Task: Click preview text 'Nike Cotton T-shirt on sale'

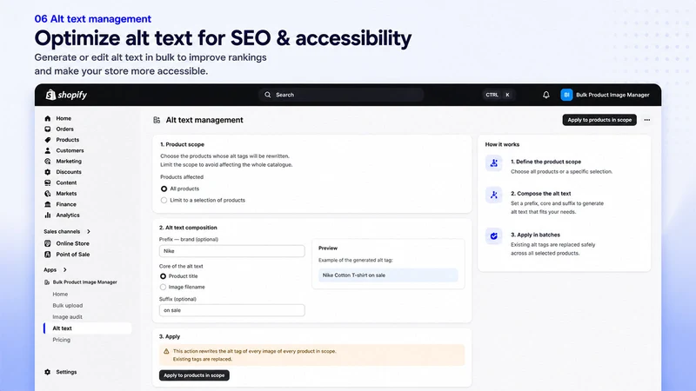Action: tap(354, 275)
